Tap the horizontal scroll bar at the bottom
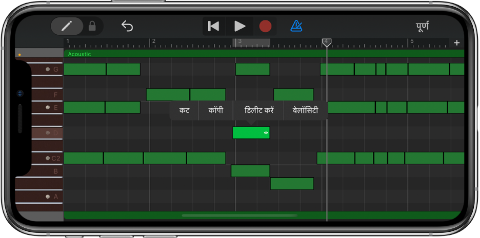Viewport: 480px width, 238px height. 239,216
